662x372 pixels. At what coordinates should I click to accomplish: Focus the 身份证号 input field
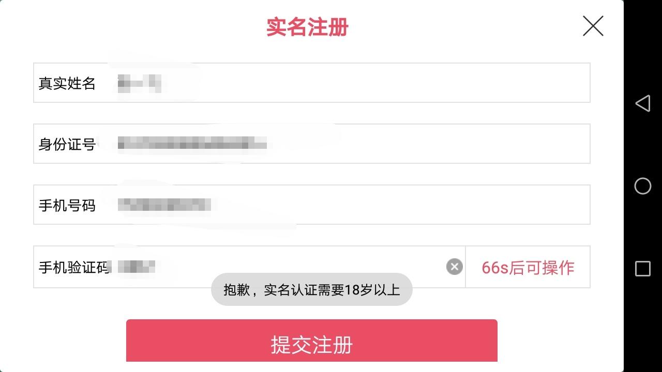(312, 144)
